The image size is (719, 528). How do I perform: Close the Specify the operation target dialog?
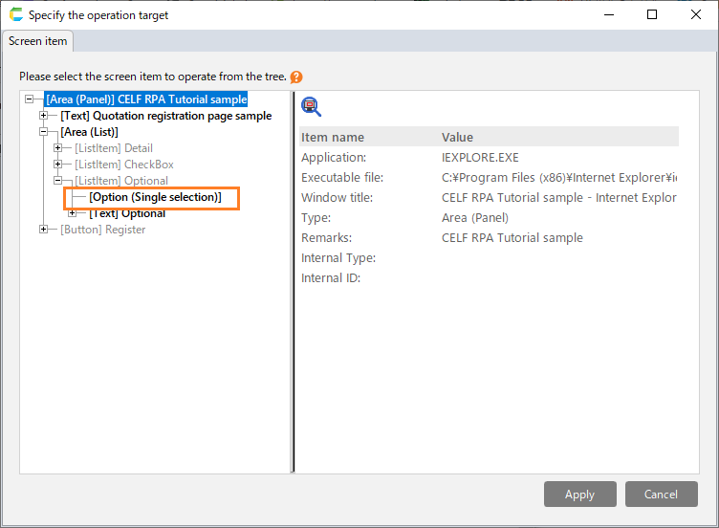point(696,15)
